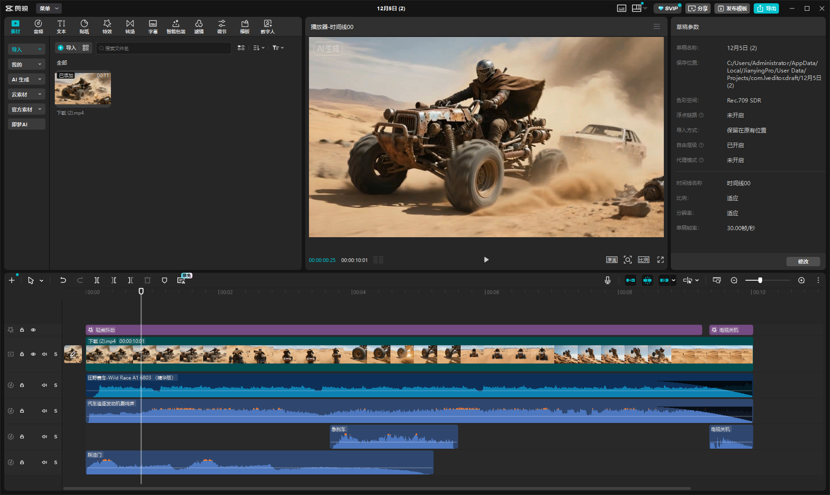
Task: Switch to the 音频 audio tab
Action: pos(38,27)
